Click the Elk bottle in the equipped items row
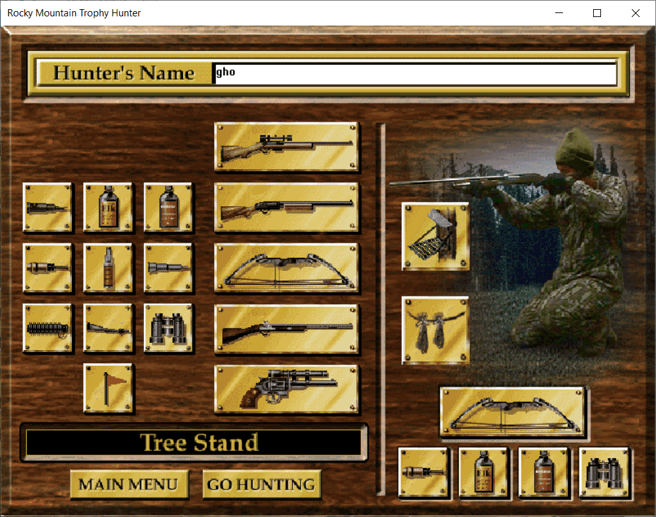This screenshot has height=517, width=656. pyautogui.click(x=484, y=472)
